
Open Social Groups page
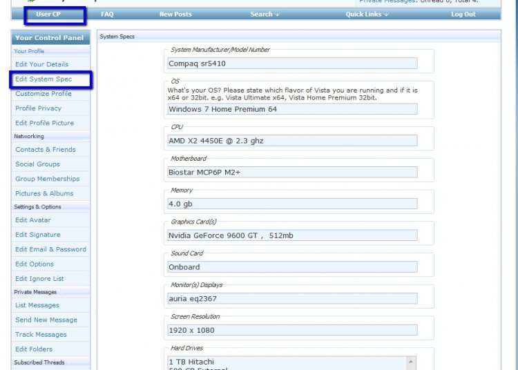click(37, 164)
